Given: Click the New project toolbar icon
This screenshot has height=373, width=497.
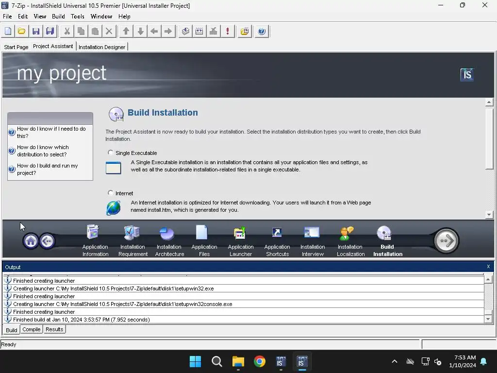Looking at the screenshot, I should click(x=8, y=31).
